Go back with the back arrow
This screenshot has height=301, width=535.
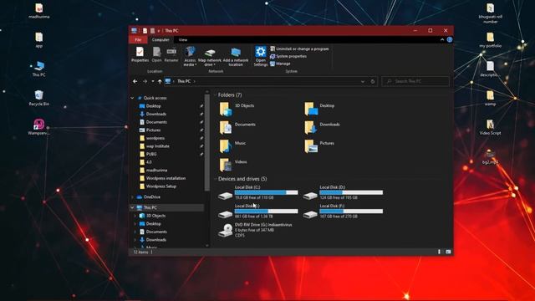[x=135, y=81]
